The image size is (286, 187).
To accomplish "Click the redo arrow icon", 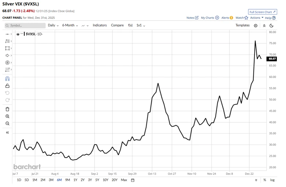I will pyautogui.click(x=7, y=100).
